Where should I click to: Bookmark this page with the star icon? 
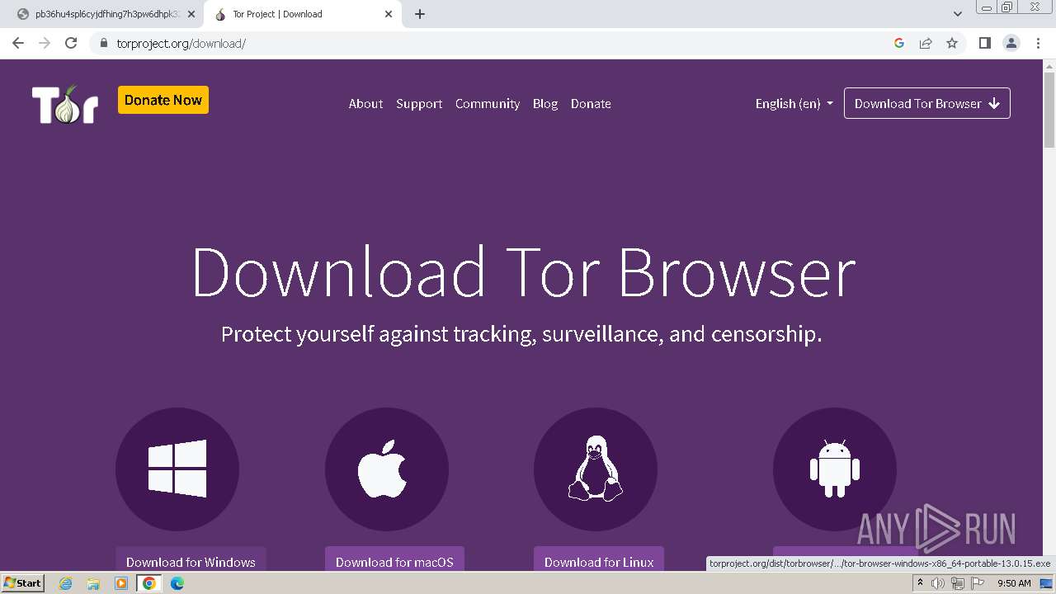[x=952, y=43]
